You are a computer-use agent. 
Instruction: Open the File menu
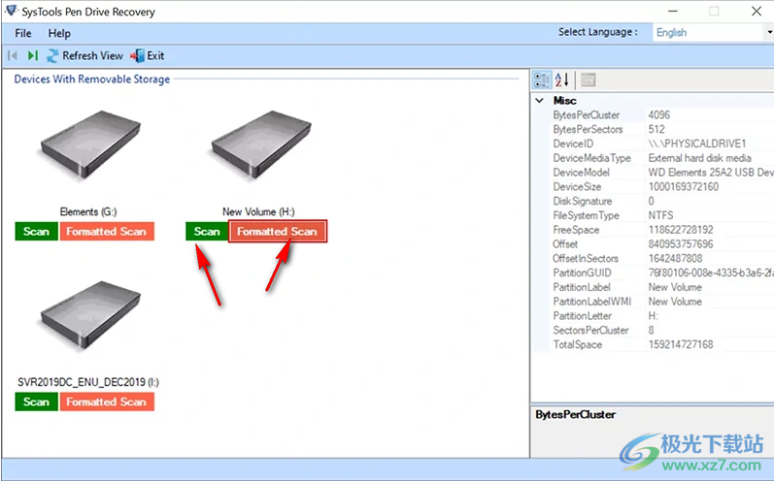(23, 33)
